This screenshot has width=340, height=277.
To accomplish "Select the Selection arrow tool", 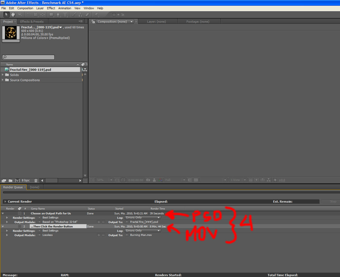I will pyautogui.click(x=6, y=14).
